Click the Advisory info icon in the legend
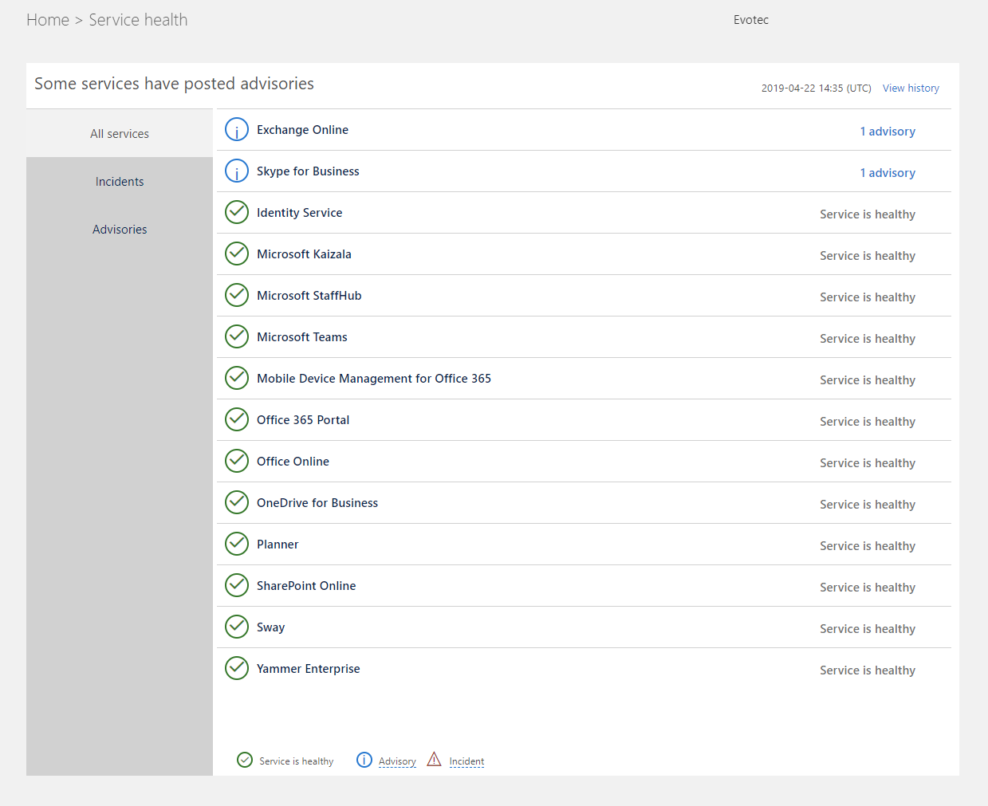 tap(364, 760)
